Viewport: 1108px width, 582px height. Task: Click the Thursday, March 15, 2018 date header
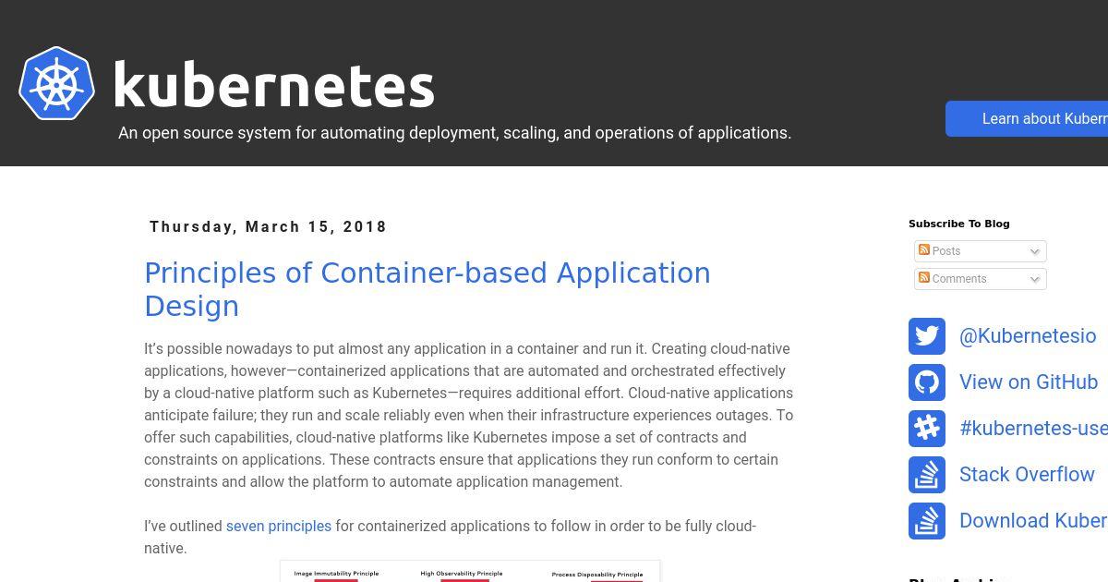coord(269,226)
